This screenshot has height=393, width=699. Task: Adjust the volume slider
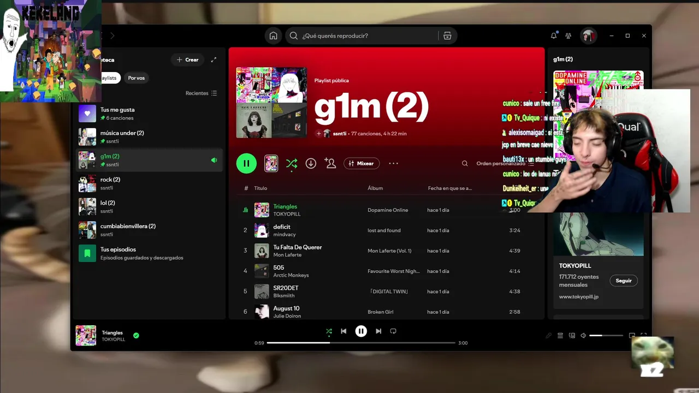tap(606, 336)
